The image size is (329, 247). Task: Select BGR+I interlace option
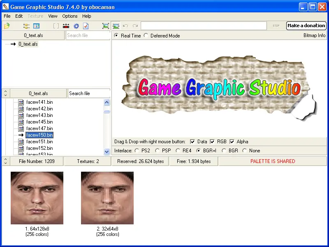[198, 151]
